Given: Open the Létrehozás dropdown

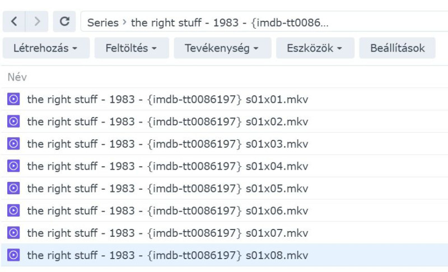Looking at the screenshot, I should point(46,48).
